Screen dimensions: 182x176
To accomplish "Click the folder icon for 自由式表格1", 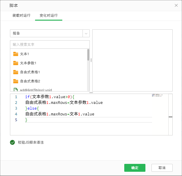I will click(16, 72).
